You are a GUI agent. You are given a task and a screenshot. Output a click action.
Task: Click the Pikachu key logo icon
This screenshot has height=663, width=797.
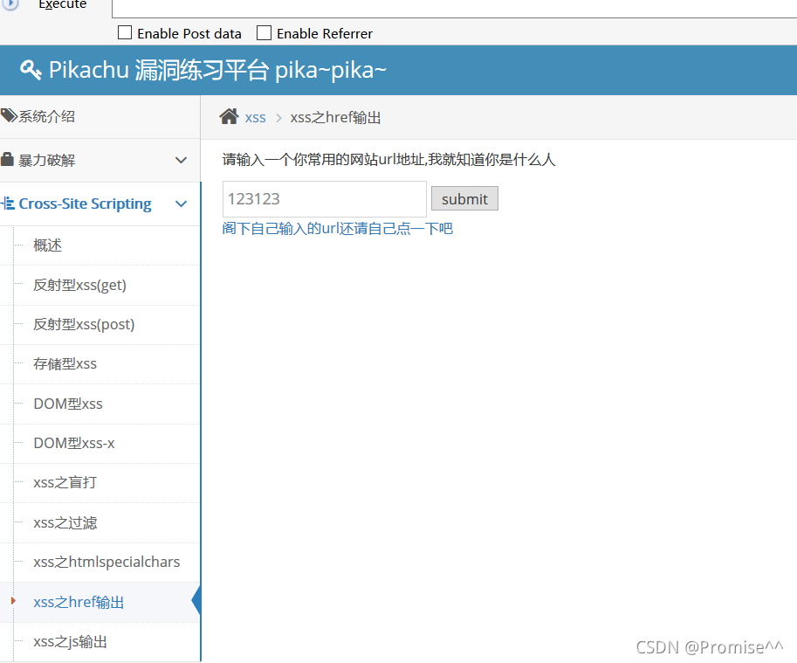pos(31,70)
